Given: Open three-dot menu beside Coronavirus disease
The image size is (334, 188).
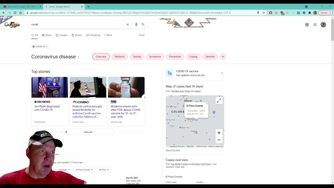Looking at the screenshot, I should [x=78, y=57].
